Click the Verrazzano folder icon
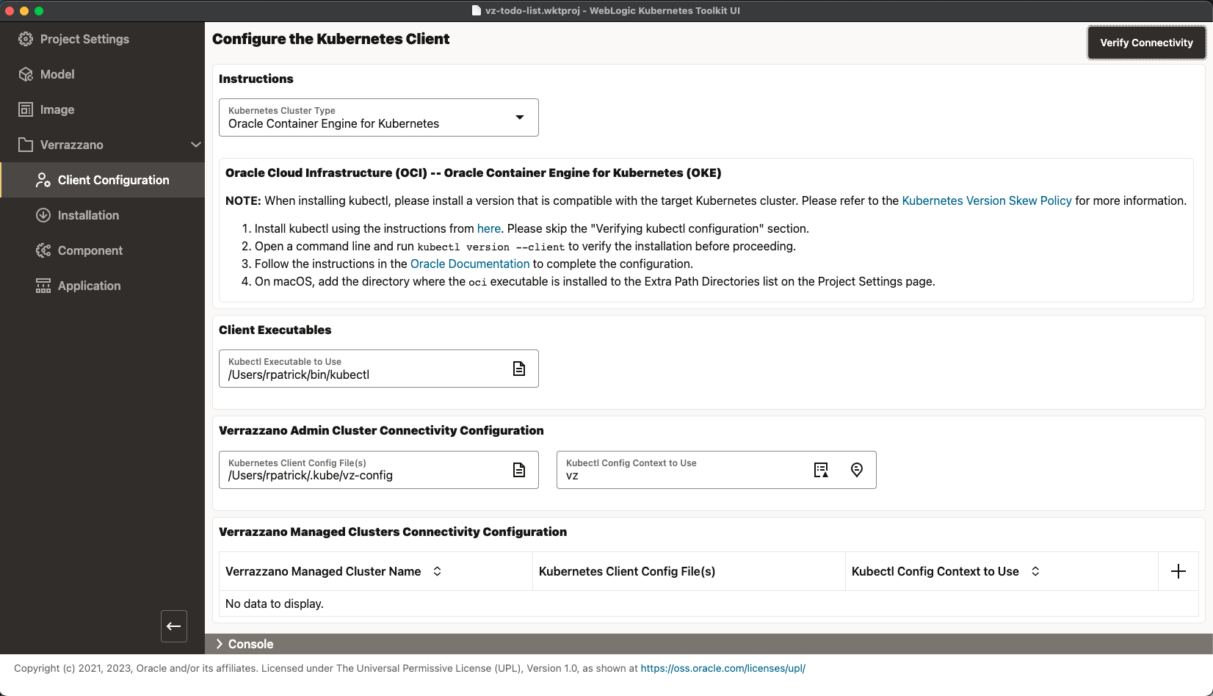1213x696 pixels. pos(26,145)
